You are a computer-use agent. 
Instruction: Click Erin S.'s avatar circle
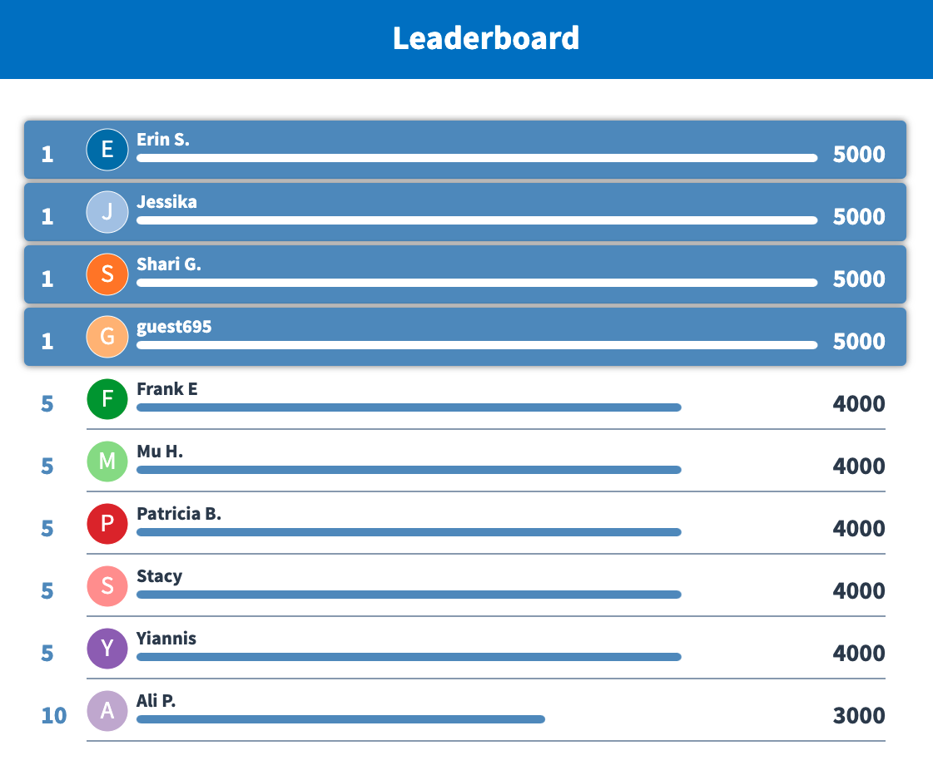point(107,150)
